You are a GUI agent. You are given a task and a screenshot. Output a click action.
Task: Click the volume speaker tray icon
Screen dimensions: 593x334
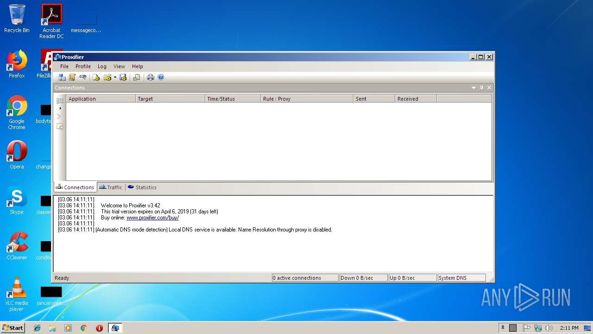pos(549,328)
